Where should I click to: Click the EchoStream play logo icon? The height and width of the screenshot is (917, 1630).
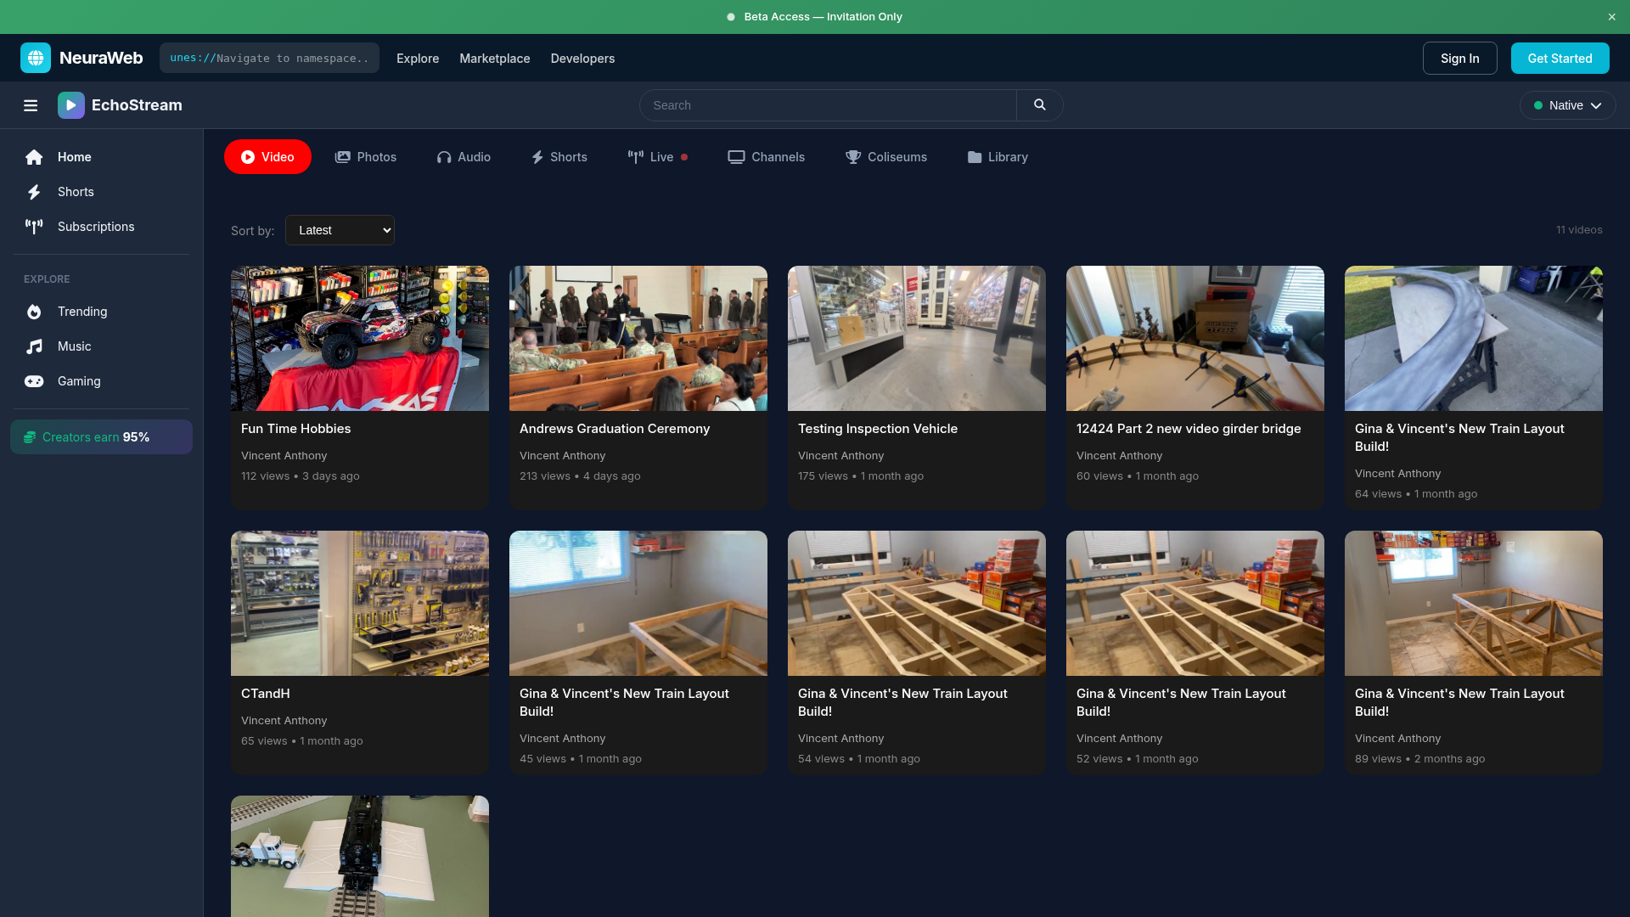71,105
